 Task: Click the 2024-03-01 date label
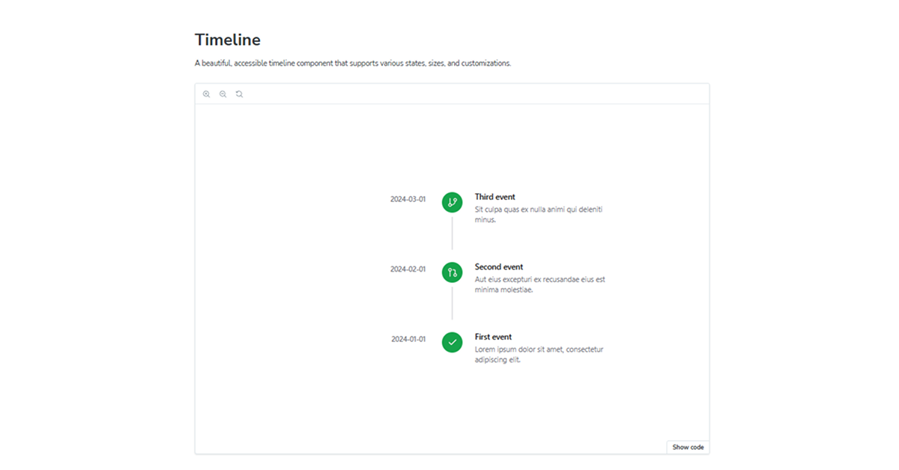point(408,199)
